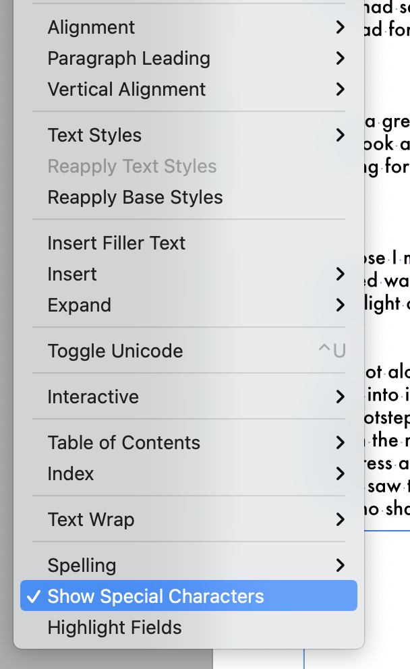Expand the Table of Contents submenu
The image size is (410, 669).
(x=123, y=443)
